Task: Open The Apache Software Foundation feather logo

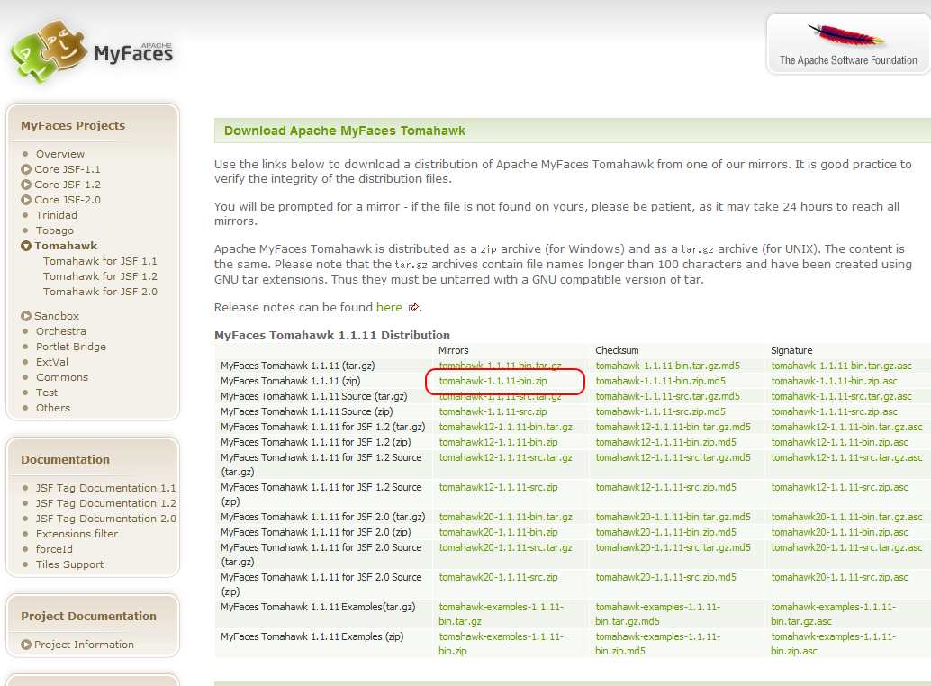Action: tap(848, 44)
